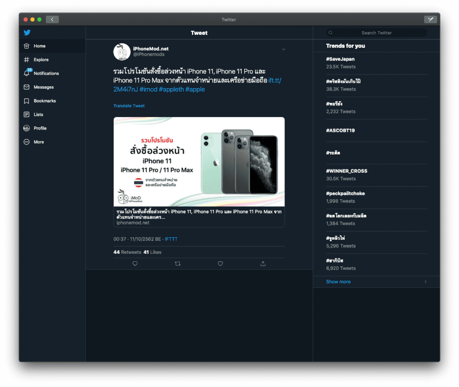Image resolution: width=459 pixels, height=387 pixels.
Task: Like the tweet with the heart icon
Action: point(220,264)
